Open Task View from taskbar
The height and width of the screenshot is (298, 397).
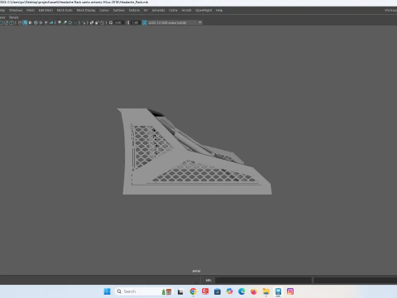[x=180, y=291]
